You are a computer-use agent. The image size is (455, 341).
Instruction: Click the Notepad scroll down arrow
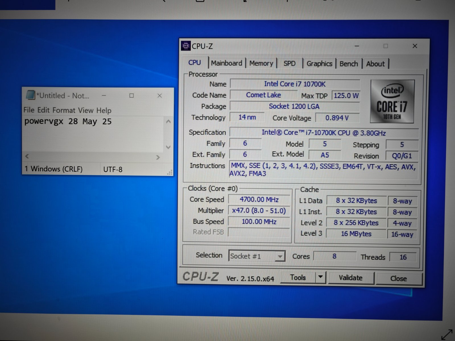click(168, 147)
